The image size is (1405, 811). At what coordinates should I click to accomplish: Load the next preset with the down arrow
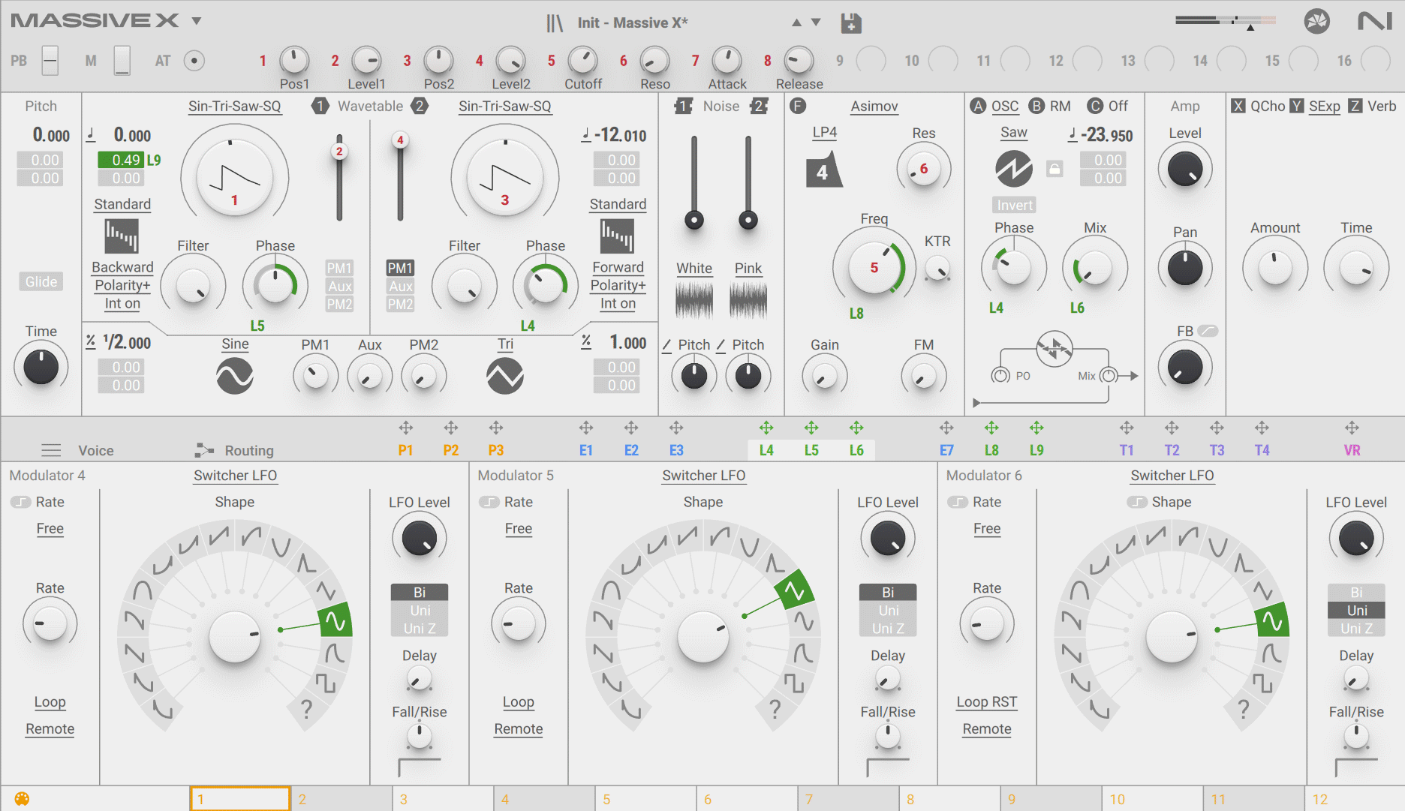tap(816, 23)
